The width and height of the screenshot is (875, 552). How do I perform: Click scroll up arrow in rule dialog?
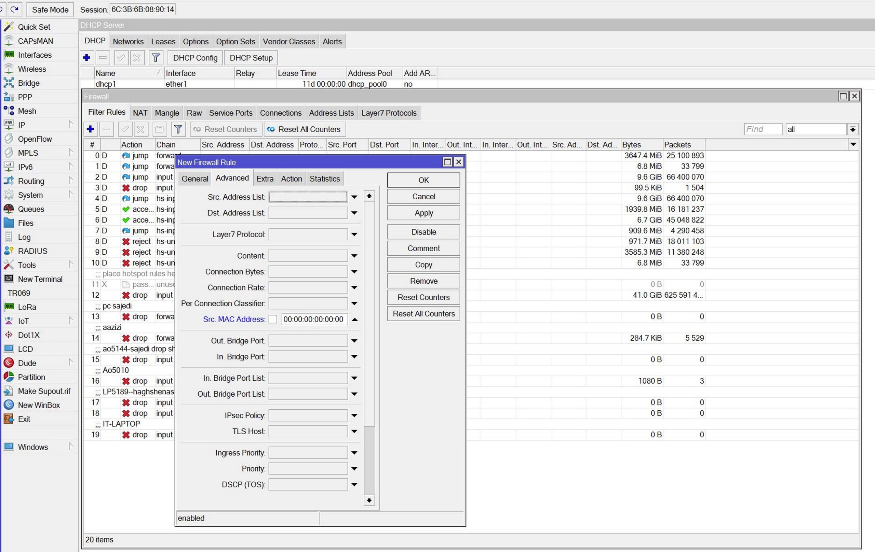pos(369,196)
